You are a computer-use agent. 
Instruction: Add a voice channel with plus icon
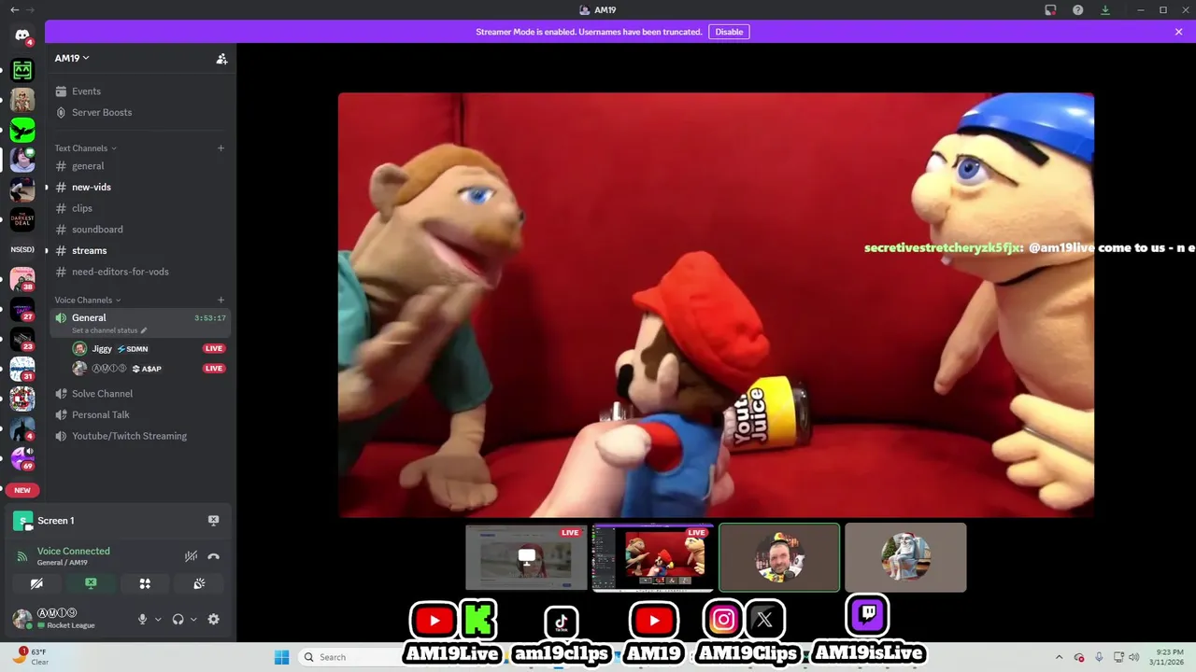pyautogui.click(x=221, y=300)
